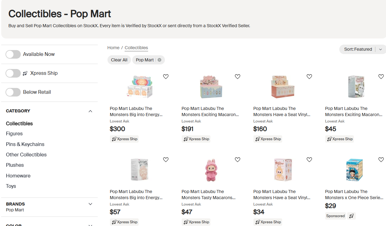Favorite the $57 Big into Energy item
The height and width of the screenshot is (226, 386).
(166, 160)
